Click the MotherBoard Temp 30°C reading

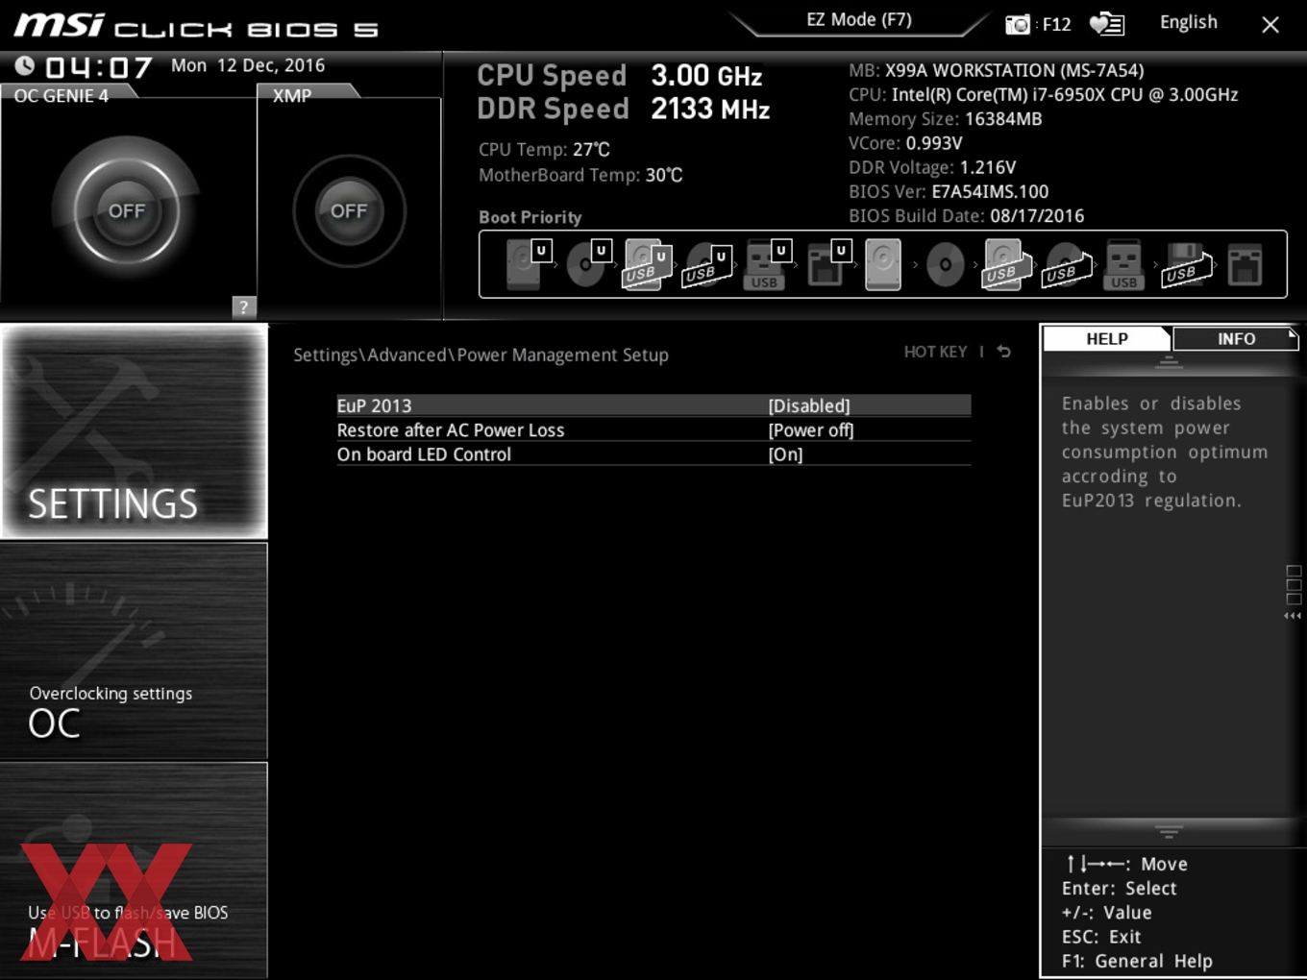tap(580, 175)
